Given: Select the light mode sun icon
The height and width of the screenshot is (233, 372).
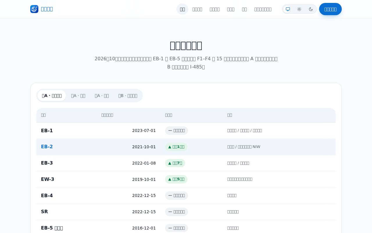Looking at the screenshot, I should 299,9.
